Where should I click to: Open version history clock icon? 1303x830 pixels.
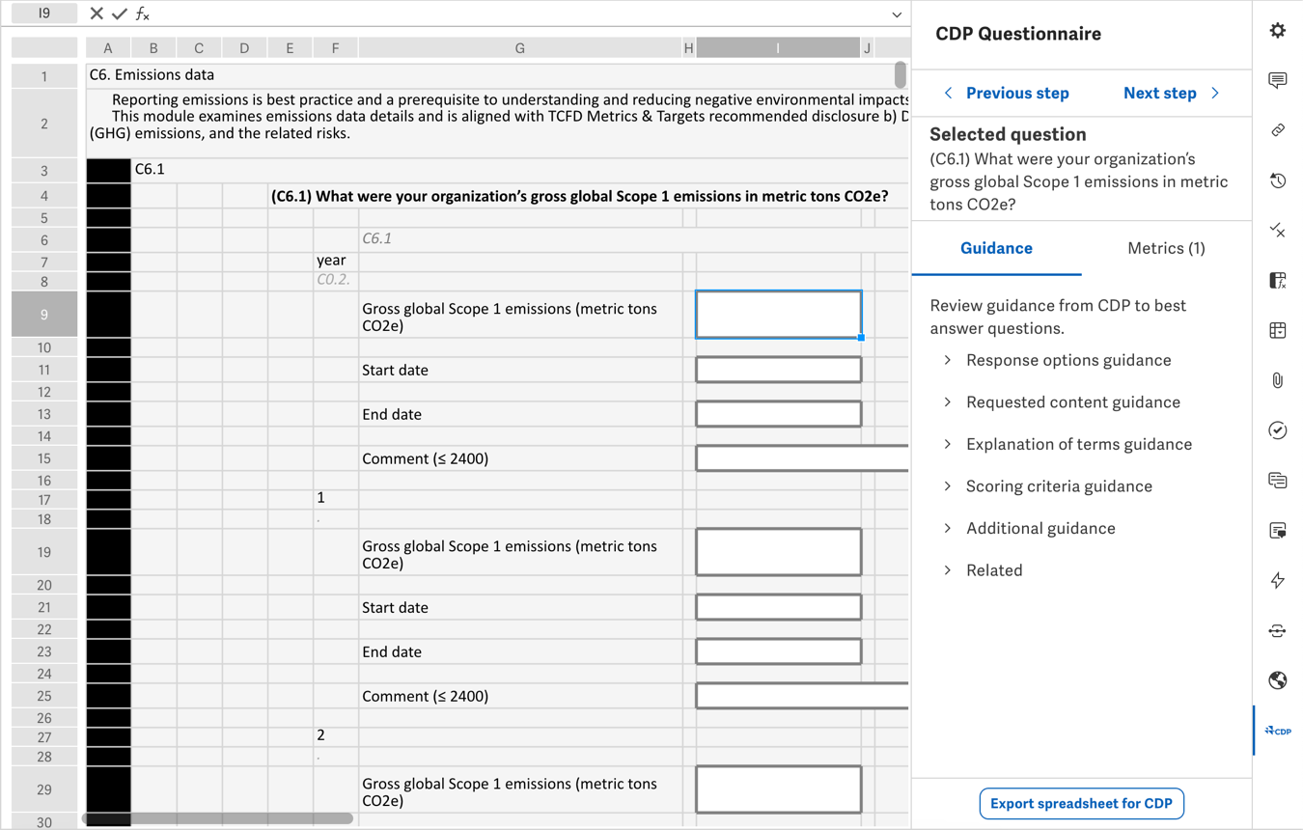point(1278,180)
